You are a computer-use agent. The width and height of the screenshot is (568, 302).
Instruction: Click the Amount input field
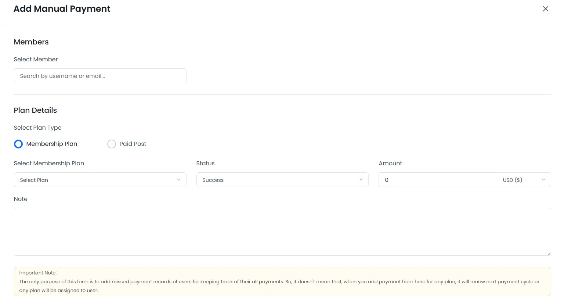(437, 180)
